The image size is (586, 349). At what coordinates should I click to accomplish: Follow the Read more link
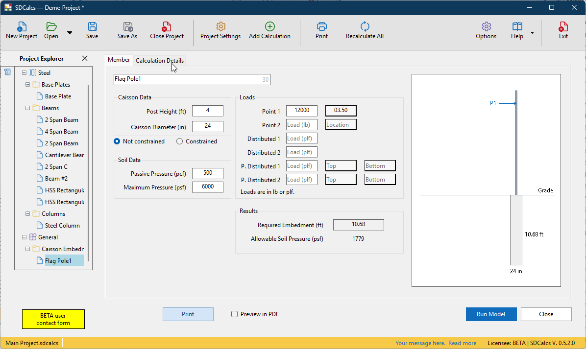pyautogui.click(x=463, y=343)
